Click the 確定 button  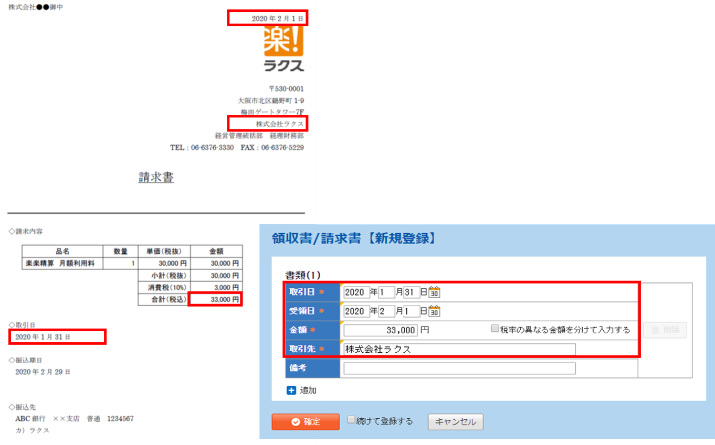[306, 422]
